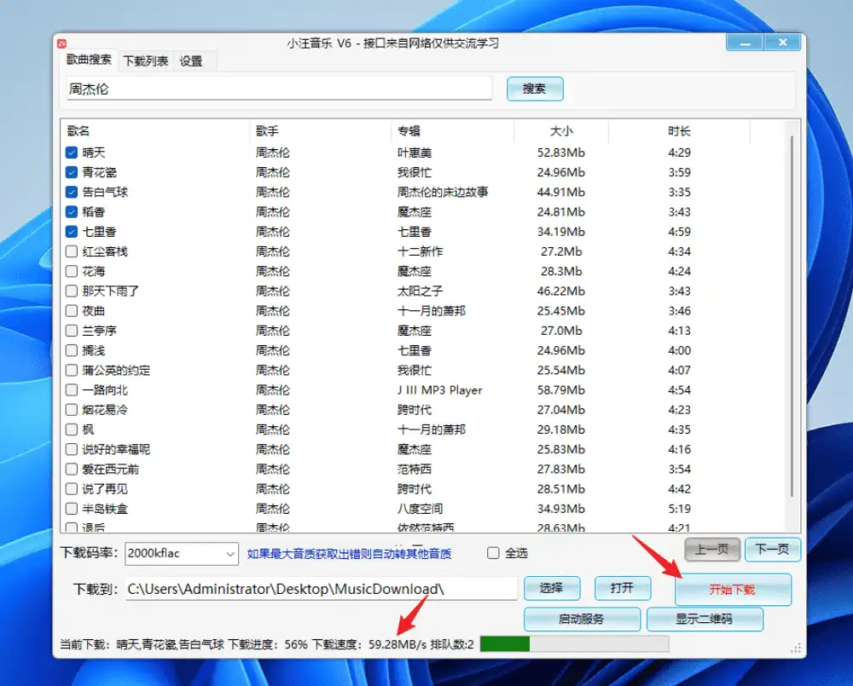
Task: Click the 搜索 button
Action: tap(535, 89)
